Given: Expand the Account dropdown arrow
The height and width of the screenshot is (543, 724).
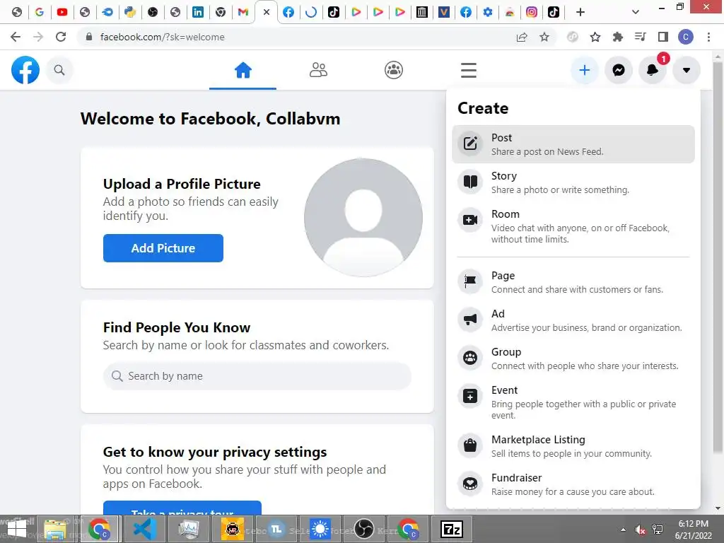Looking at the screenshot, I should 687,70.
